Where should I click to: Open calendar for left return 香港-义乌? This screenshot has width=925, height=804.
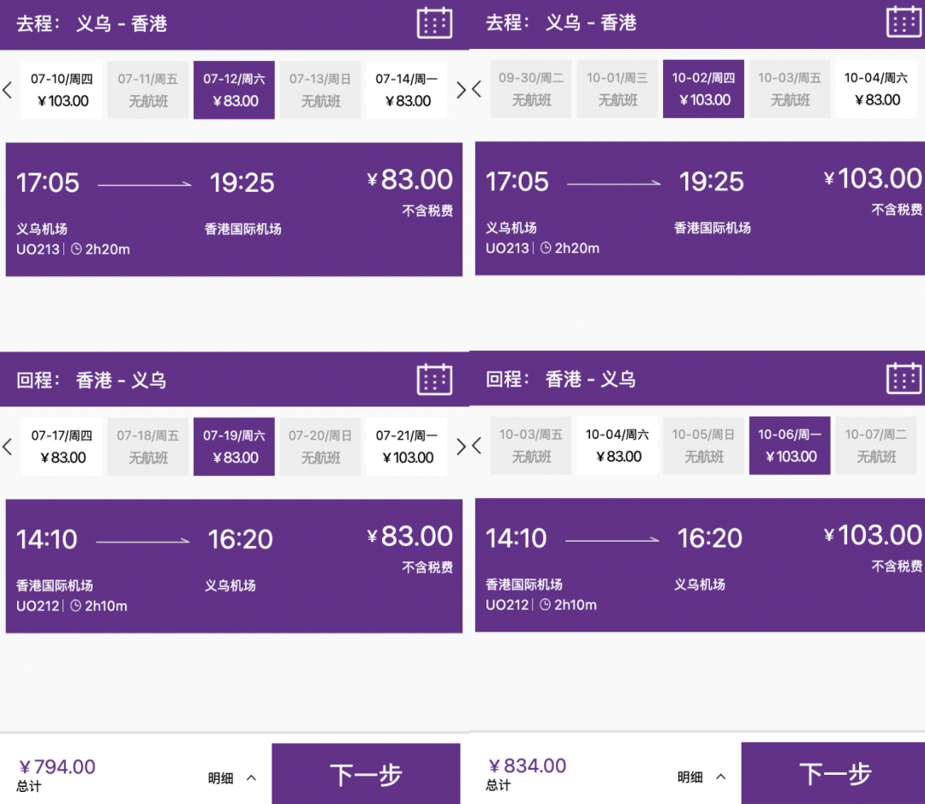coord(434,379)
